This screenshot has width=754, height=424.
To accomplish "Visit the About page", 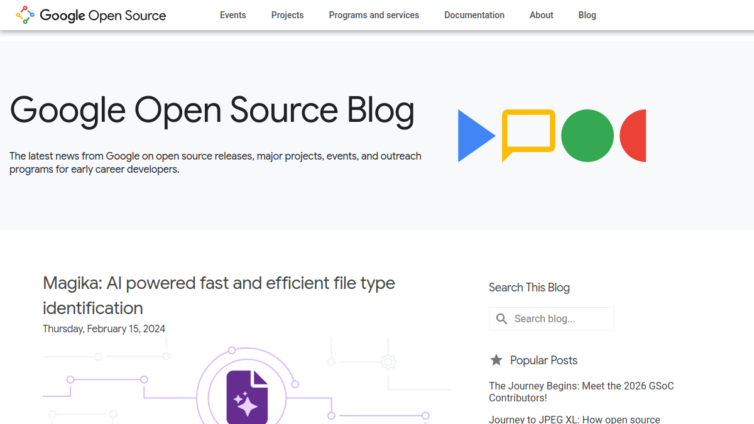I will tap(542, 15).
